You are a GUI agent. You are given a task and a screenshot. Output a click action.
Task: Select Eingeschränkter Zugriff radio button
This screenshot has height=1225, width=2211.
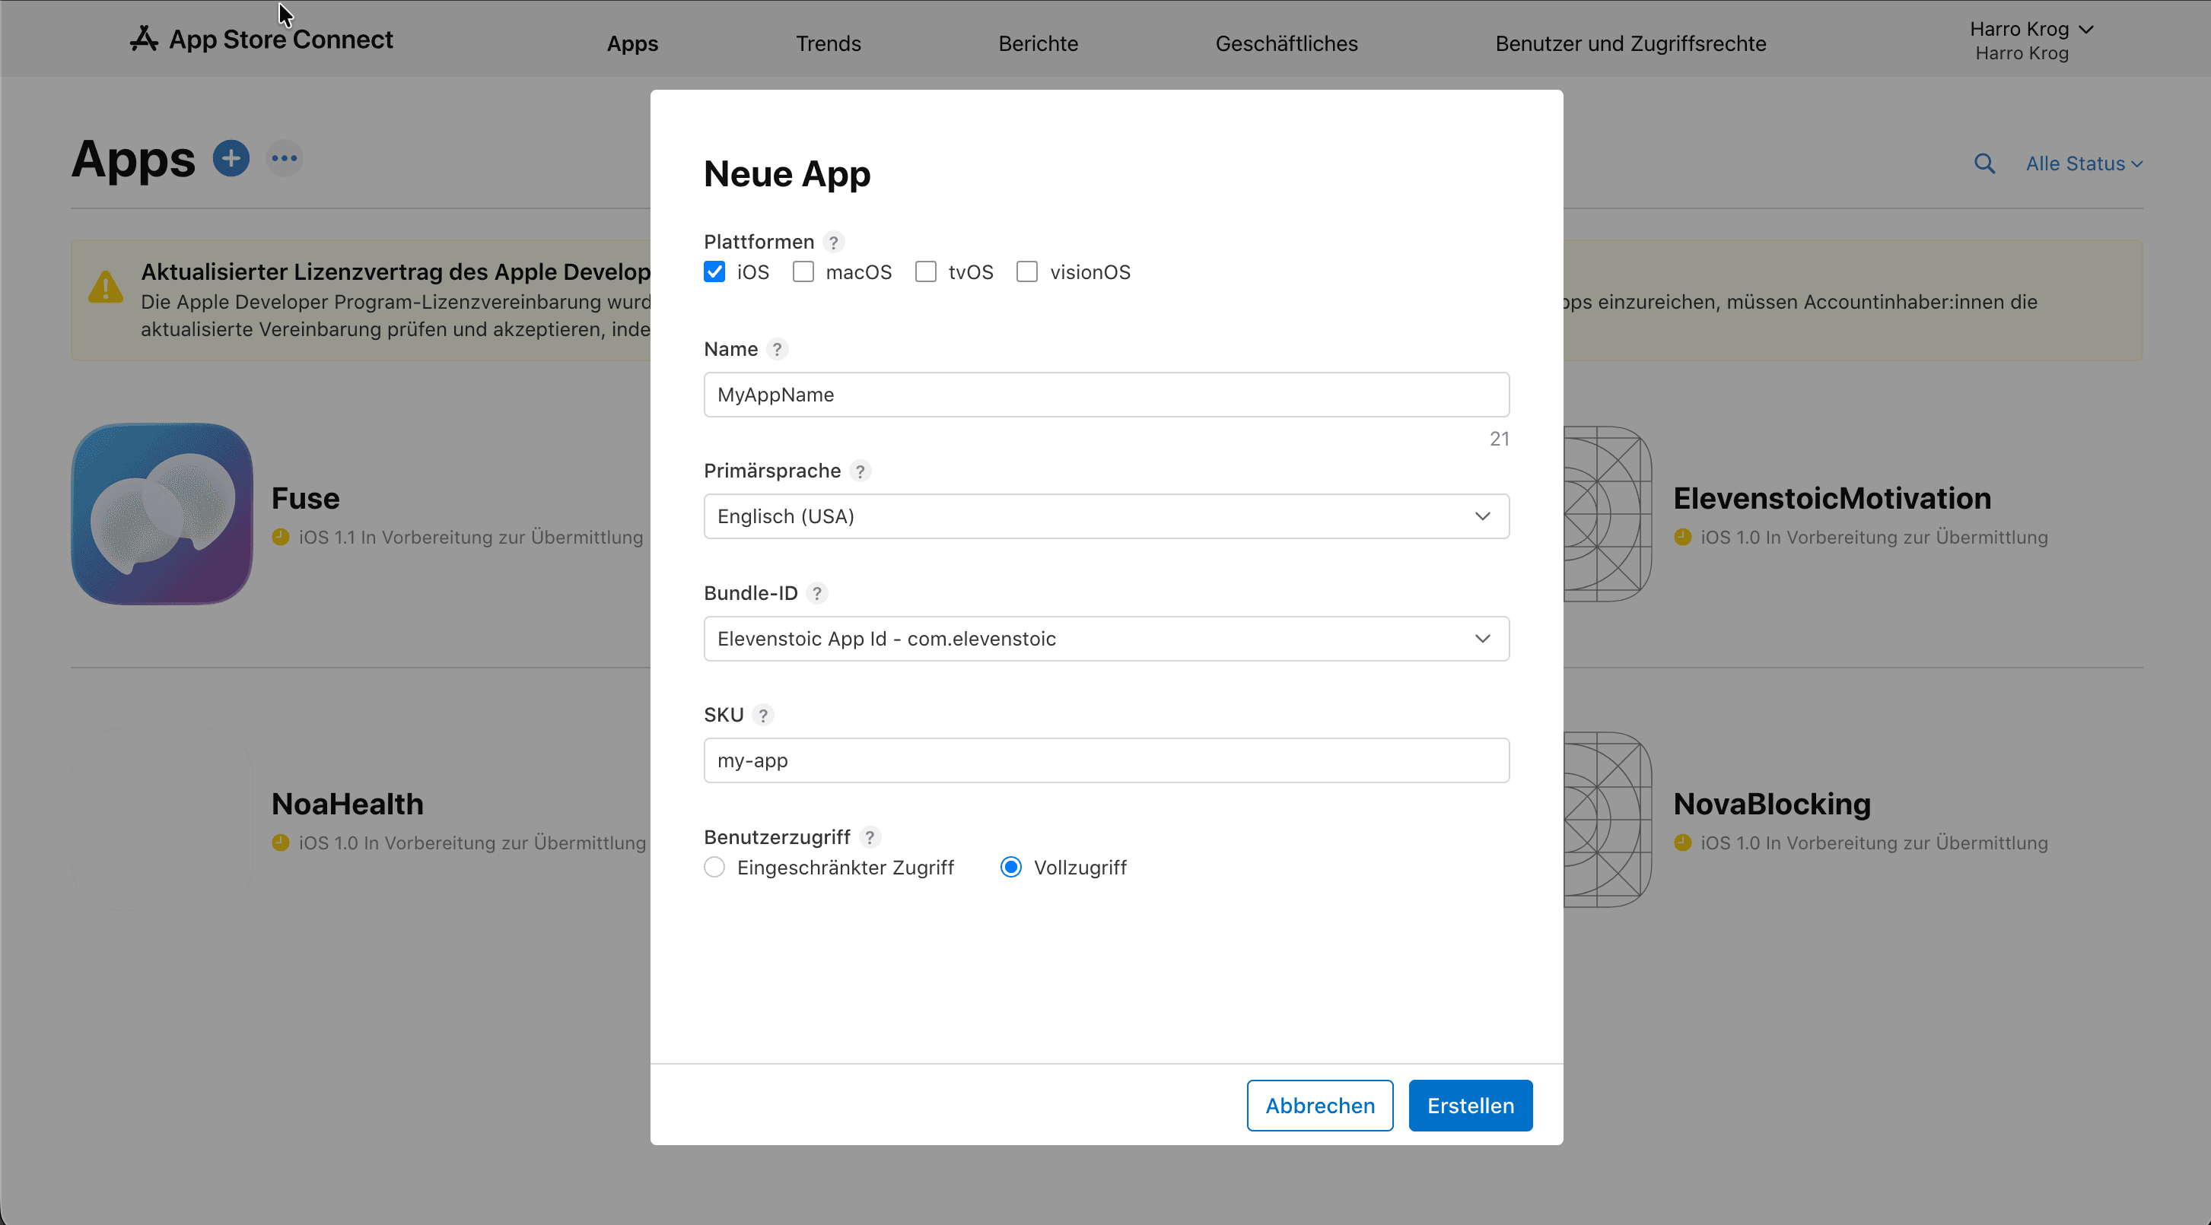(714, 868)
